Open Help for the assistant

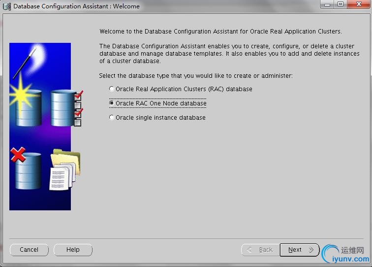(x=73, y=250)
